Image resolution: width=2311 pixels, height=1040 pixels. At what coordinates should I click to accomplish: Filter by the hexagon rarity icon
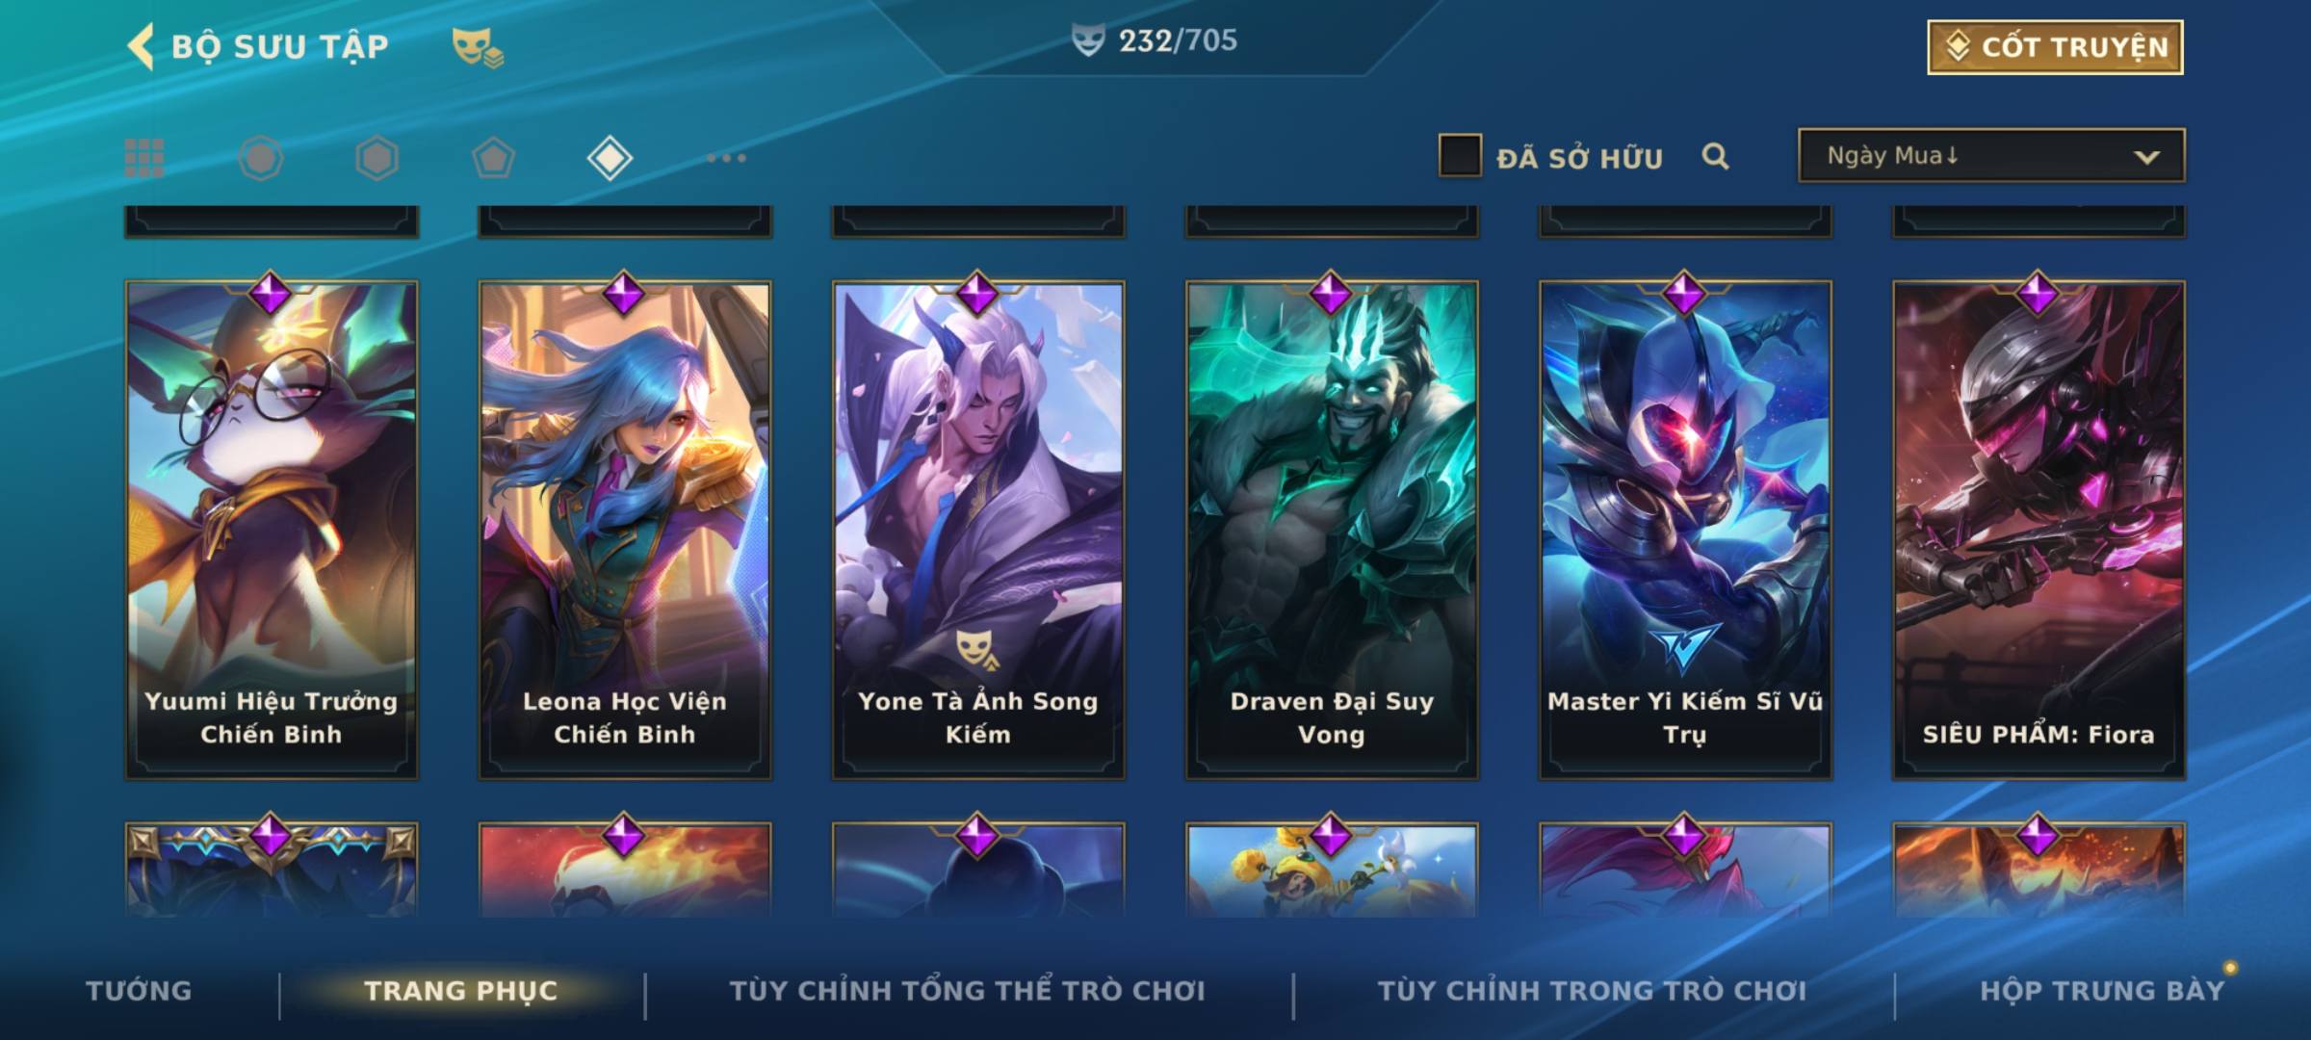pos(377,158)
